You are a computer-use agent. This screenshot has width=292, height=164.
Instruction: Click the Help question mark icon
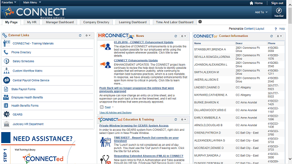tap(276, 29)
